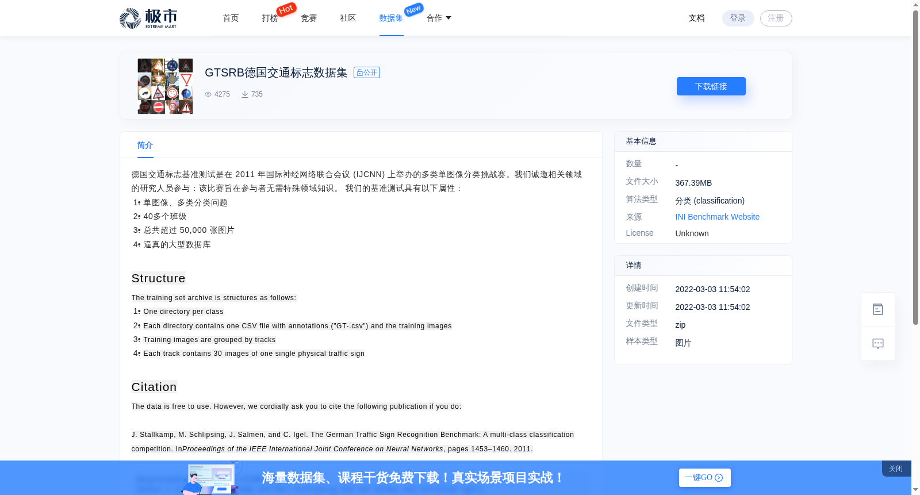Open the 打榜 ranking menu item
The image size is (920, 495).
click(x=270, y=18)
